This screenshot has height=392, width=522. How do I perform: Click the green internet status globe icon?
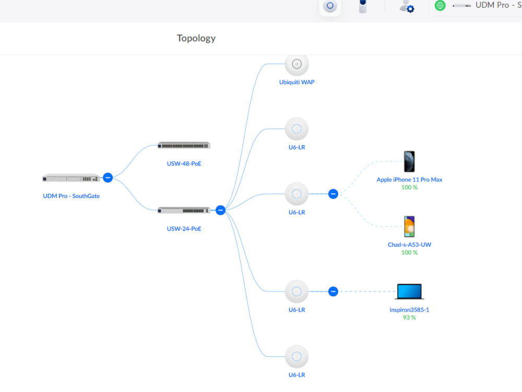tap(440, 5)
